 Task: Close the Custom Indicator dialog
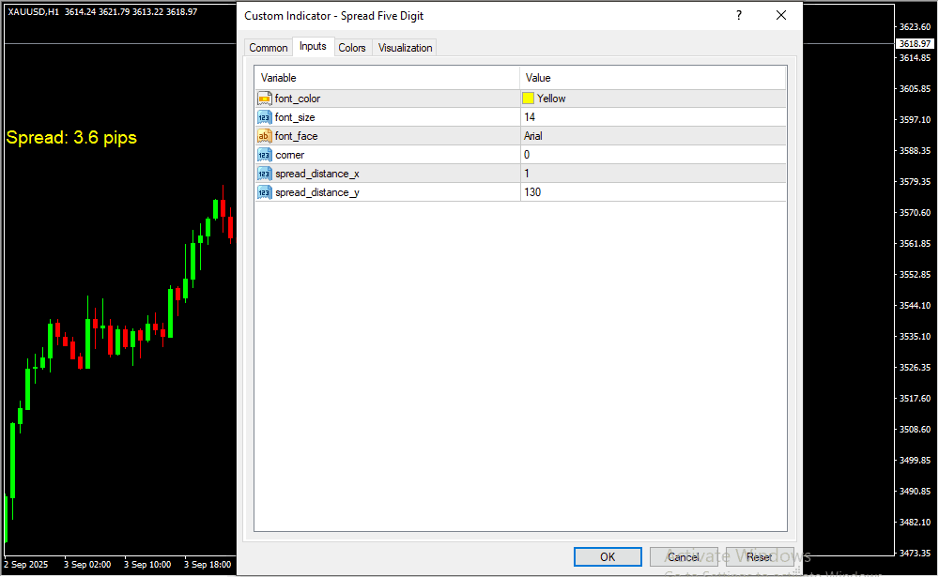[x=781, y=16]
